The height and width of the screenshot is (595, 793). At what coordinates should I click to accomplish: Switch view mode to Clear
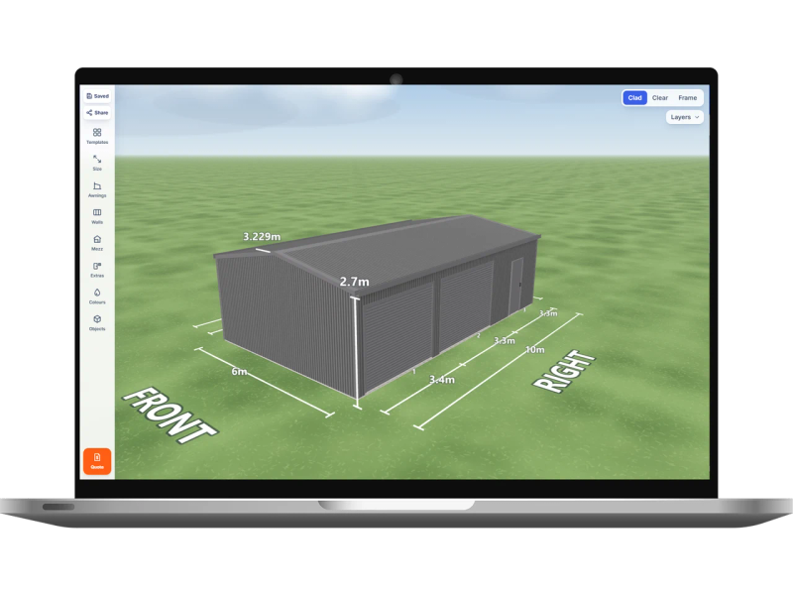[659, 97]
